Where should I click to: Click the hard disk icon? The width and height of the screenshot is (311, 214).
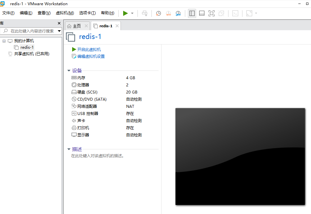(74, 92)
